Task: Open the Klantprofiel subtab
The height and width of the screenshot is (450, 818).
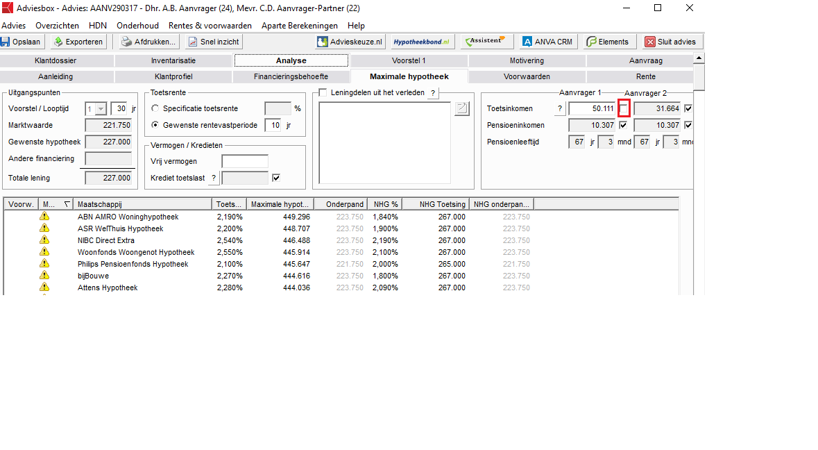Action: point(173,76)
